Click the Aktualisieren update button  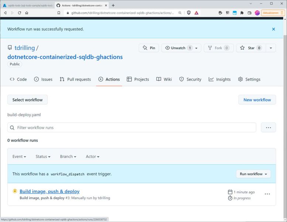coord(273,13)
